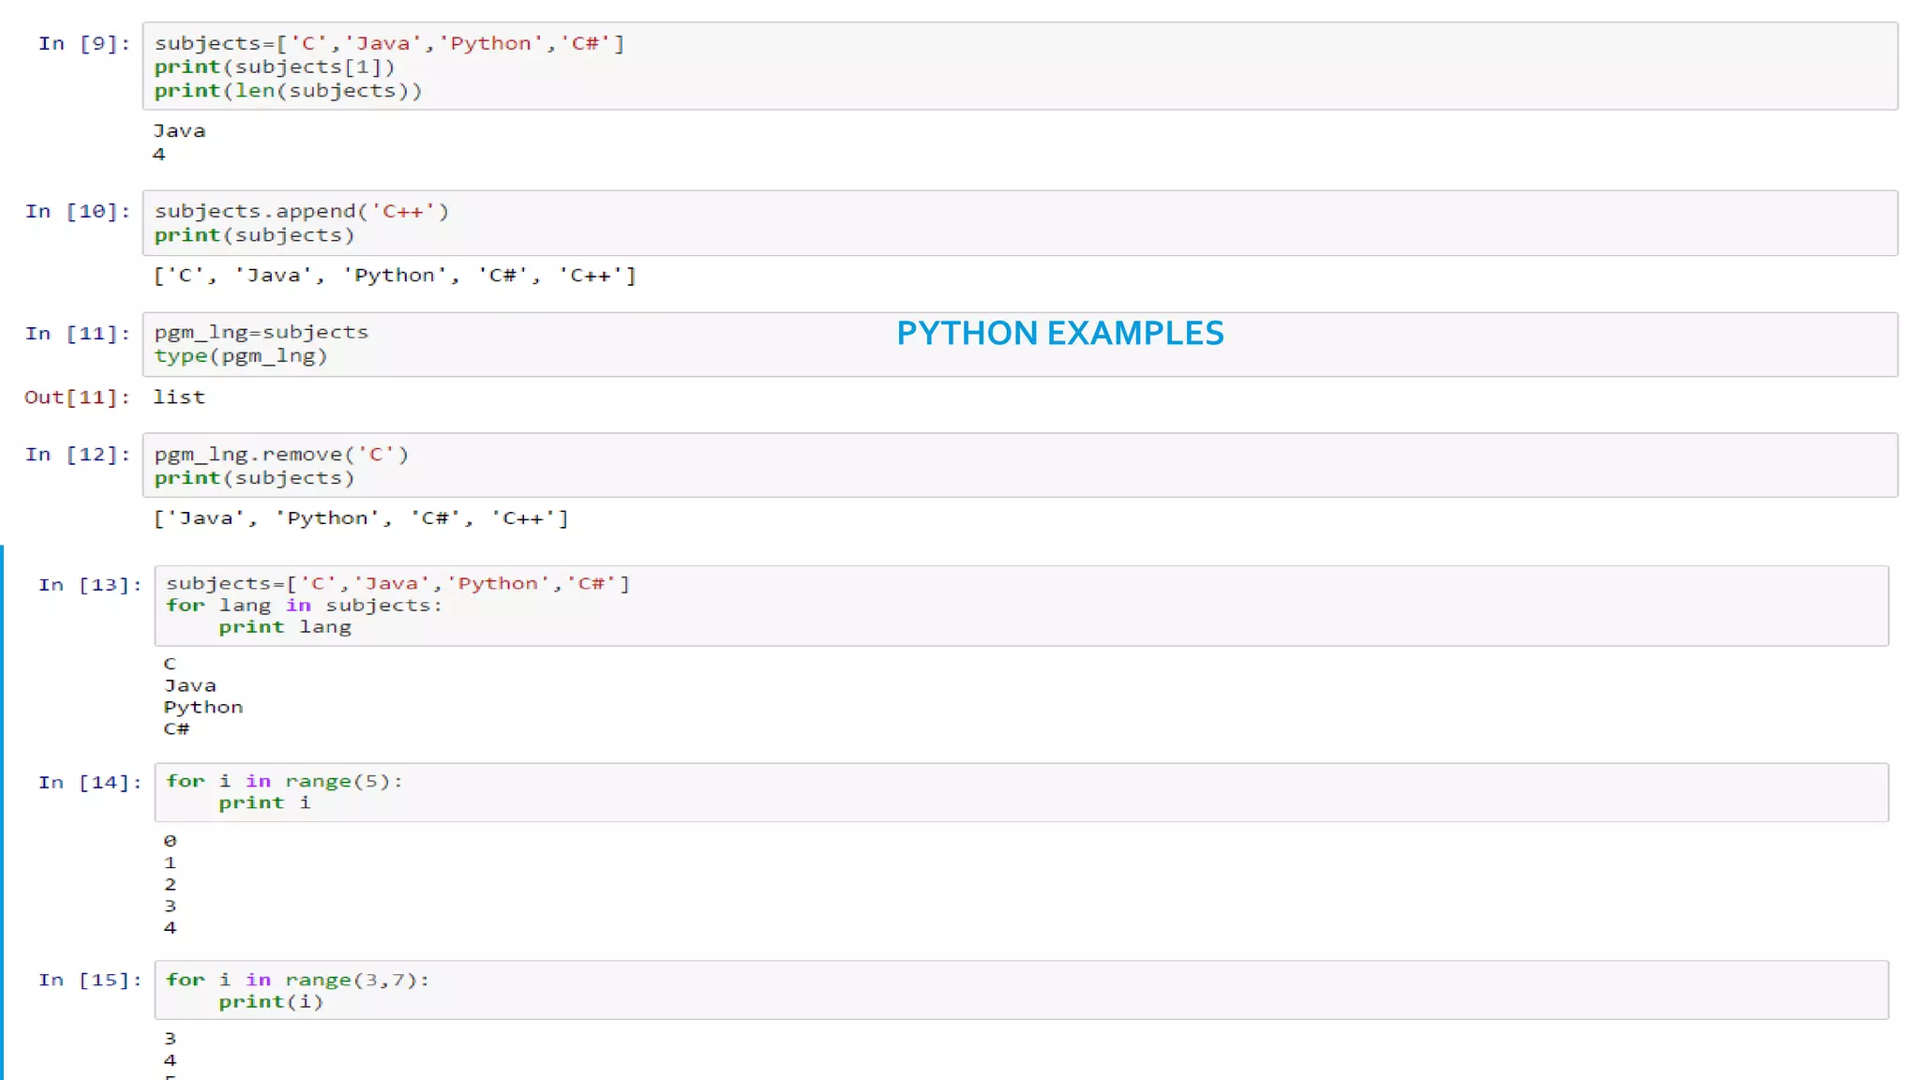The image size is (1920, 1080).
Task: Click inside code cell In [12]
Action: pos(1020,465)
